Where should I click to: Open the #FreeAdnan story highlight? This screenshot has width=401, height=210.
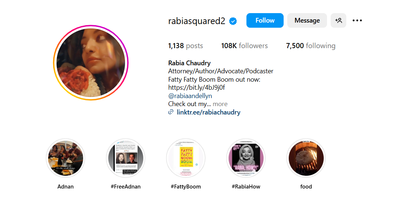tap(125, 158)
